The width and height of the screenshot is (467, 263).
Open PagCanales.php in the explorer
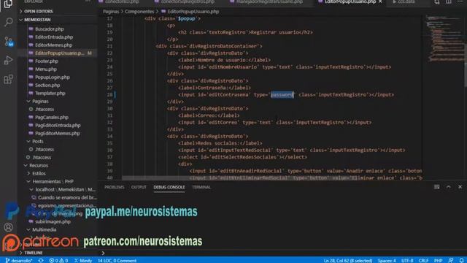point(52,118)
